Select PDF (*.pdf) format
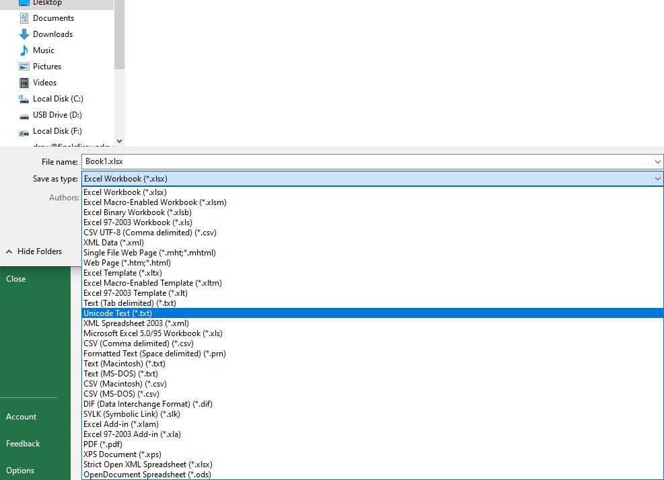The width and height of the screenshot is (664, 480). [372, 444]
